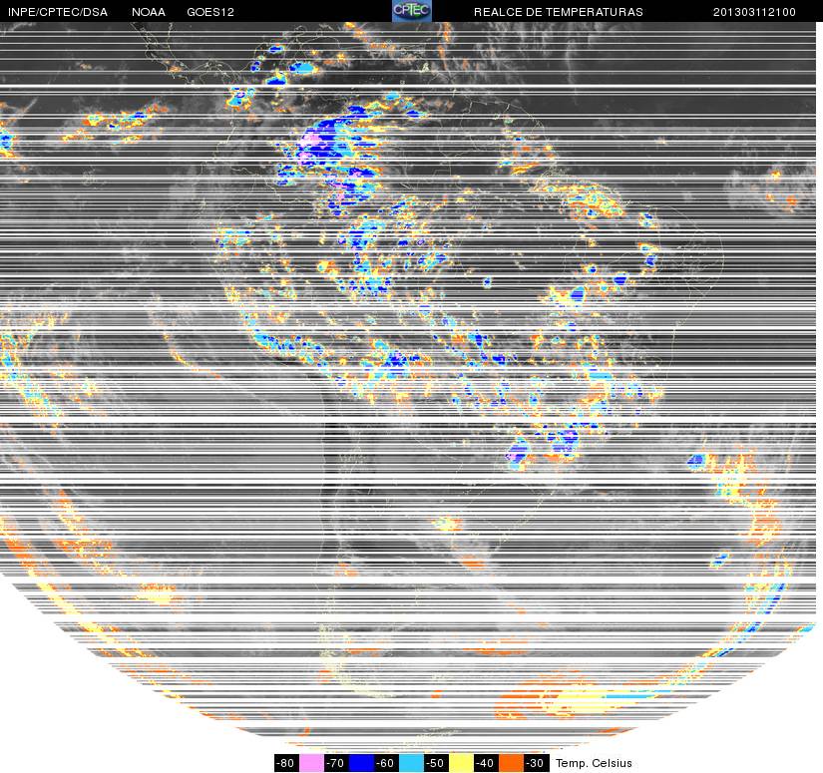The image size is (823, 773).
Task: Click the NOAA label in the header
Action: pos(149,12)
